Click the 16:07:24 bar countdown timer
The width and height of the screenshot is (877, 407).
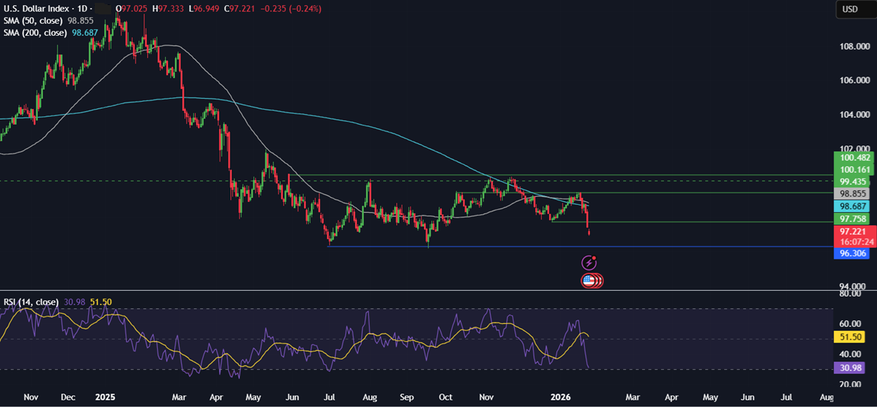(x=852, y=242)
